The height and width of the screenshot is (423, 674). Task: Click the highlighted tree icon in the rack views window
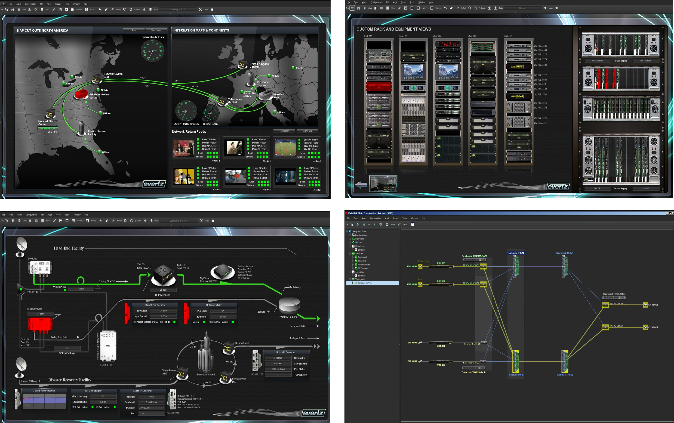(x=352, y=8)
